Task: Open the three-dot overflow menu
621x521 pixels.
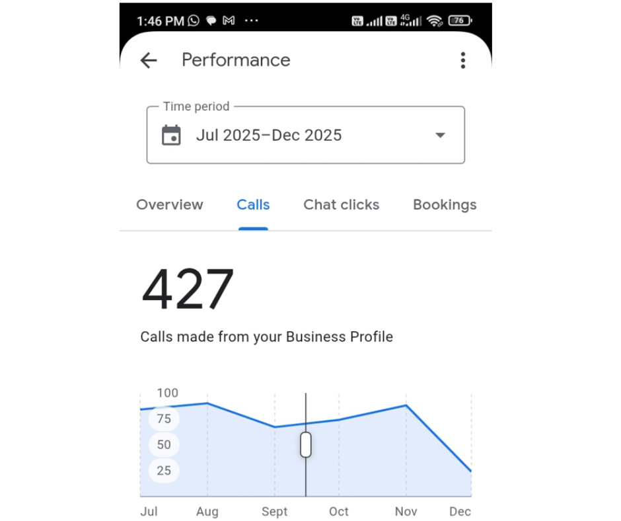Action: tap(462, 61)
